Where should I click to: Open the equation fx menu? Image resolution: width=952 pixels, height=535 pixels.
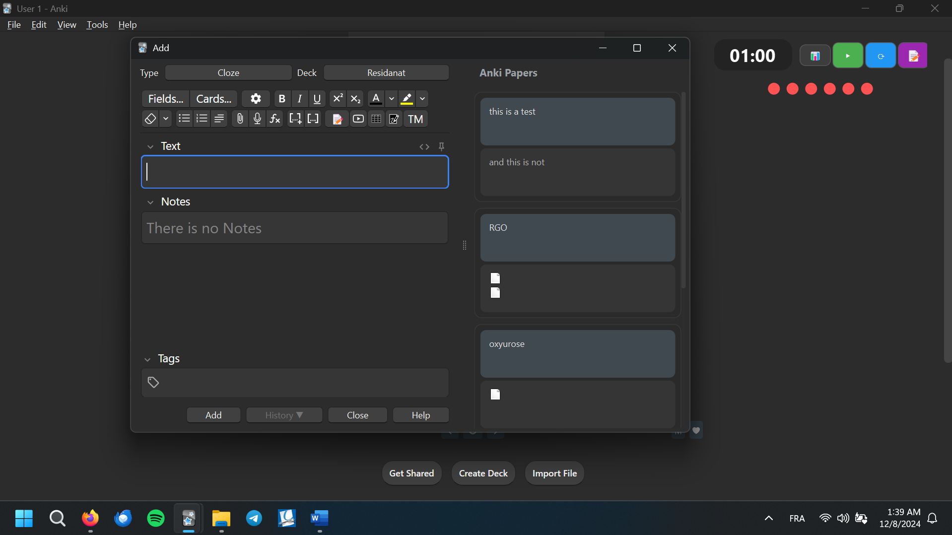(x=275, y=119)
